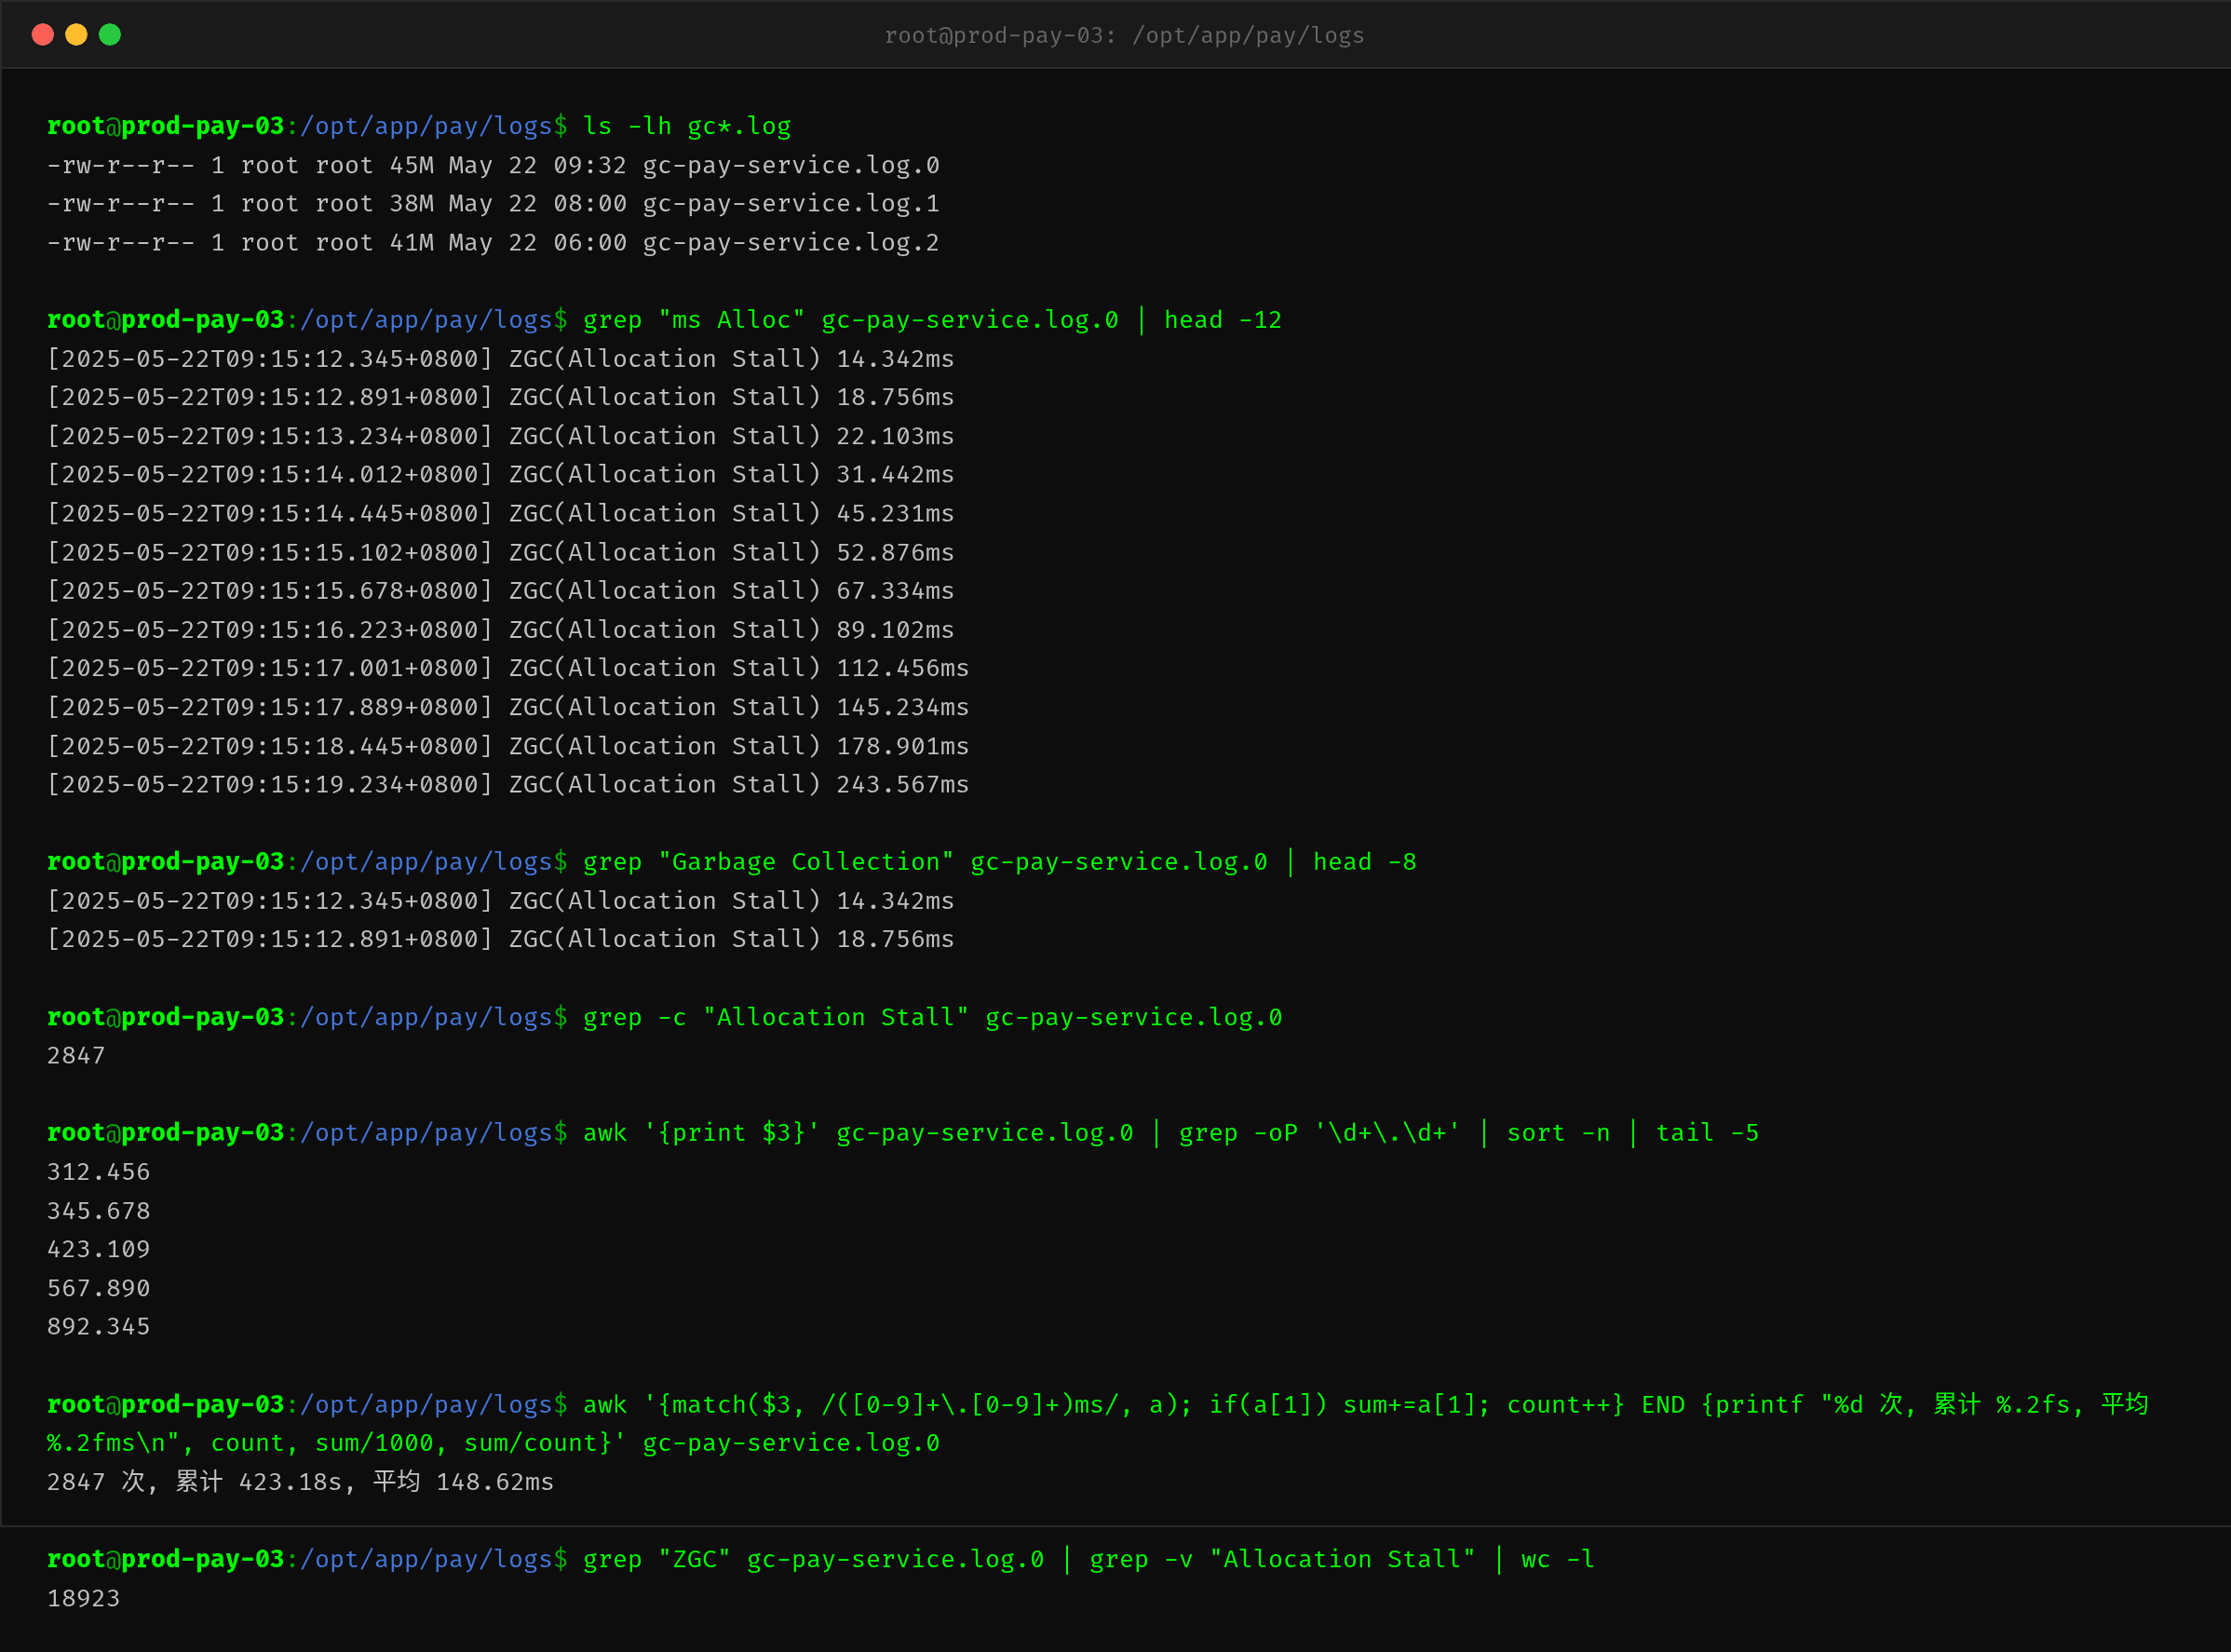Click the Allocation Stall 52.876ms log line
2231x1652 pixels.
point(500,552)
